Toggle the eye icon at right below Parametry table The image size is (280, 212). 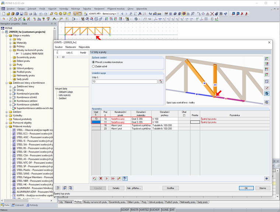click(267, 178)
